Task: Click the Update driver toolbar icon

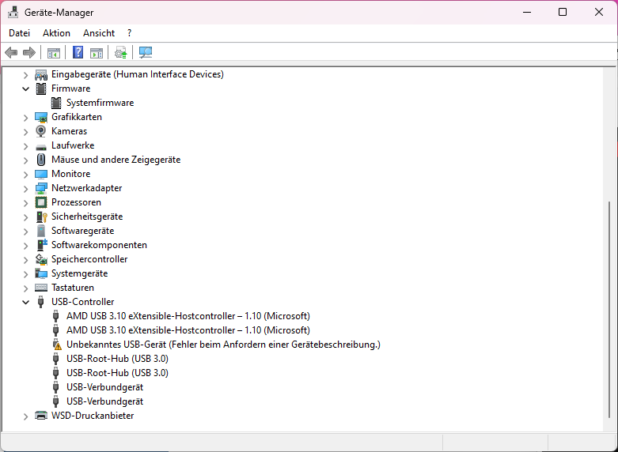Action: (120, 52)
